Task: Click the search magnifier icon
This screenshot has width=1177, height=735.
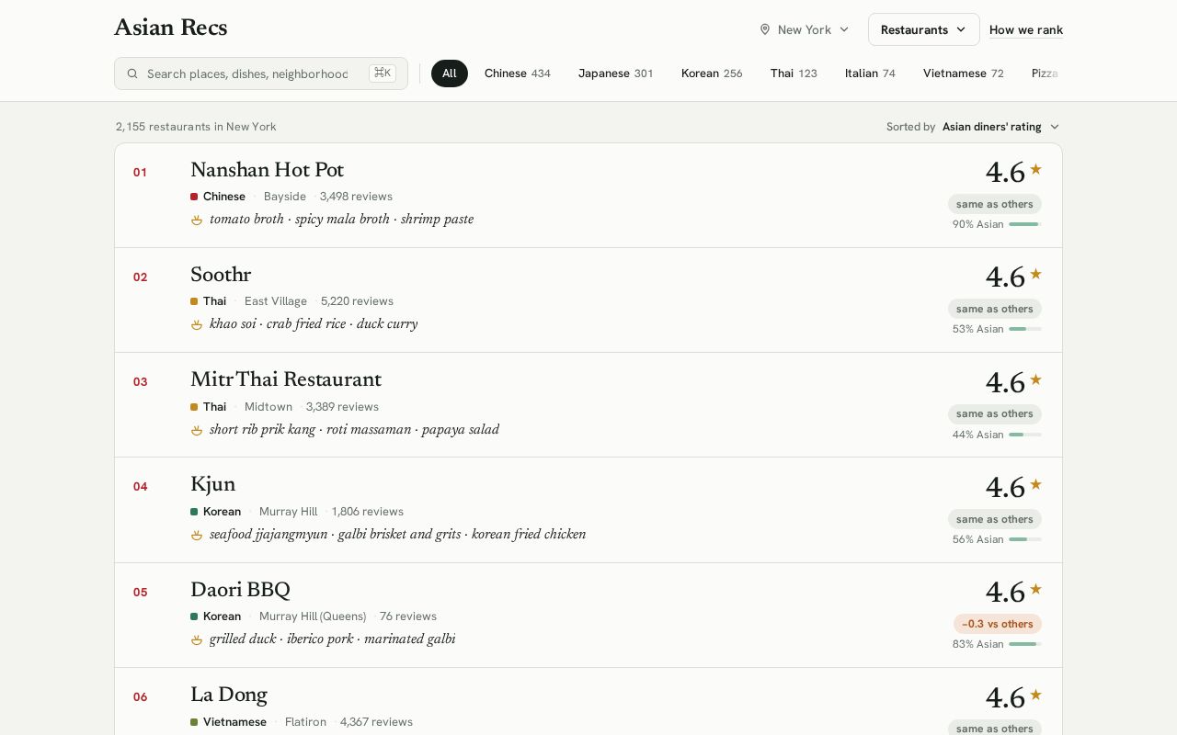Action: coord(132,73)
